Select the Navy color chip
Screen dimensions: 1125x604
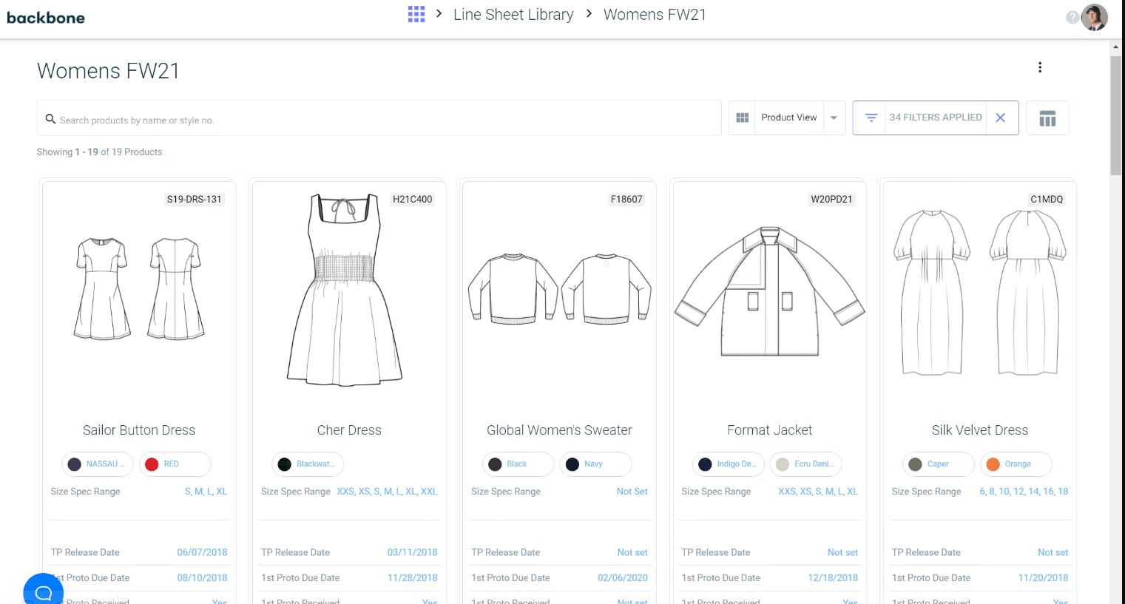click(x=595, y=464)
